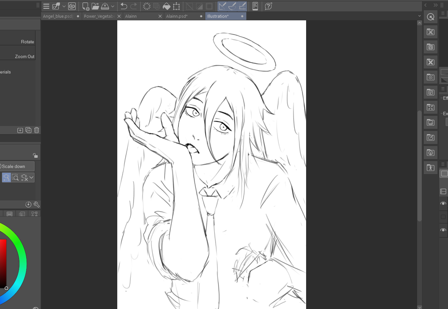Expand the document tabs overflow chevron
The image size is (448, 309).
coord(419,16)
